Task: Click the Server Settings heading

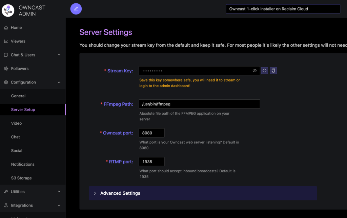Action: pyautogui.click(x=106, y=32)
